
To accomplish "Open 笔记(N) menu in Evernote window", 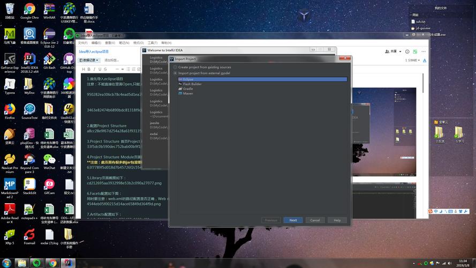I will 124,43.
